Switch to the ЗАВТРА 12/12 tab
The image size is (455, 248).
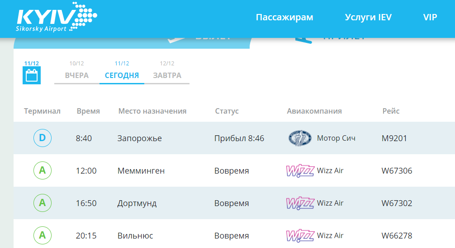point(167,72)
